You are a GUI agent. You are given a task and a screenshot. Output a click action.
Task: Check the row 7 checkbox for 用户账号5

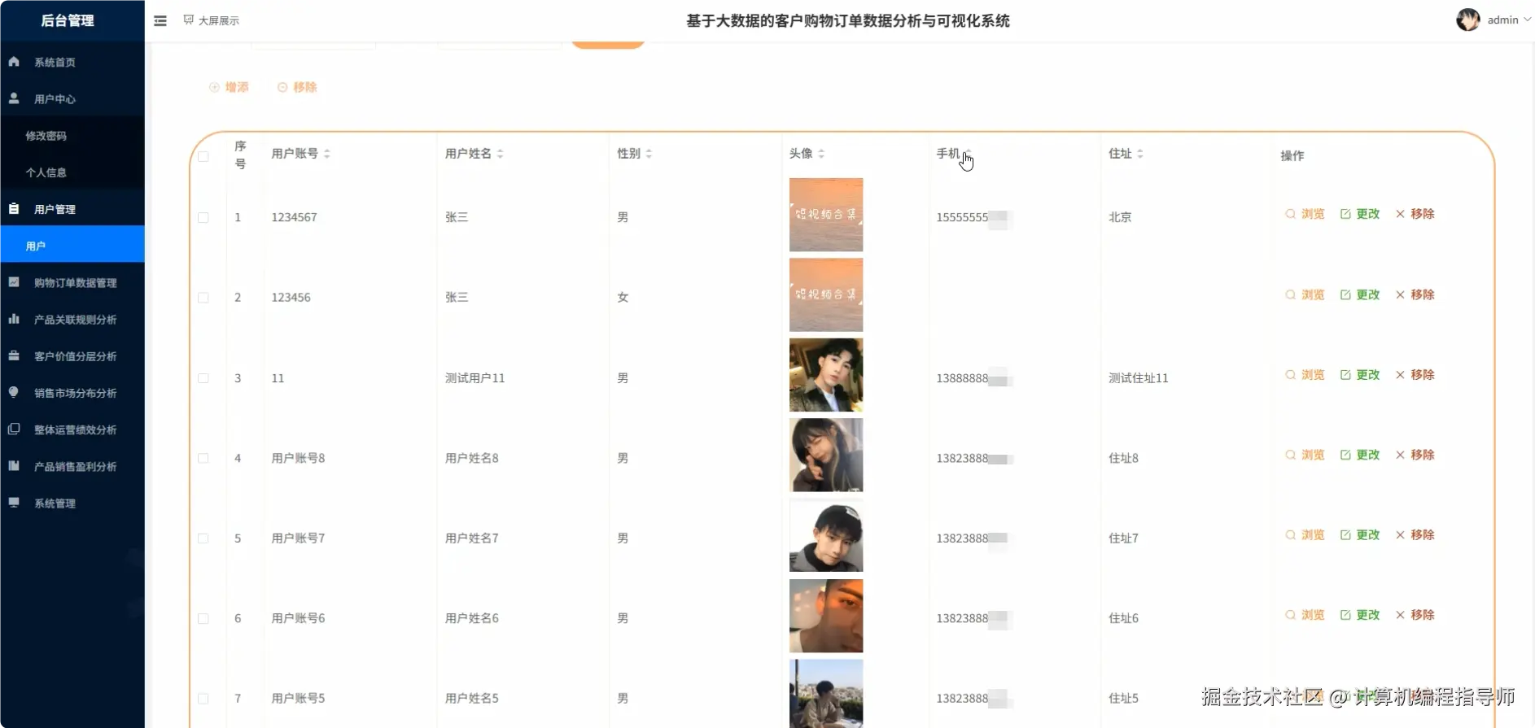click(203, 699)
